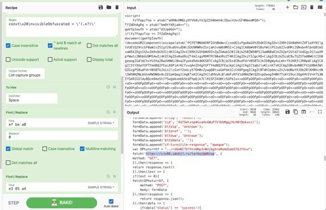Open SIMPLE STRING dropdown for 'ef be a0'

click(101, 123)
